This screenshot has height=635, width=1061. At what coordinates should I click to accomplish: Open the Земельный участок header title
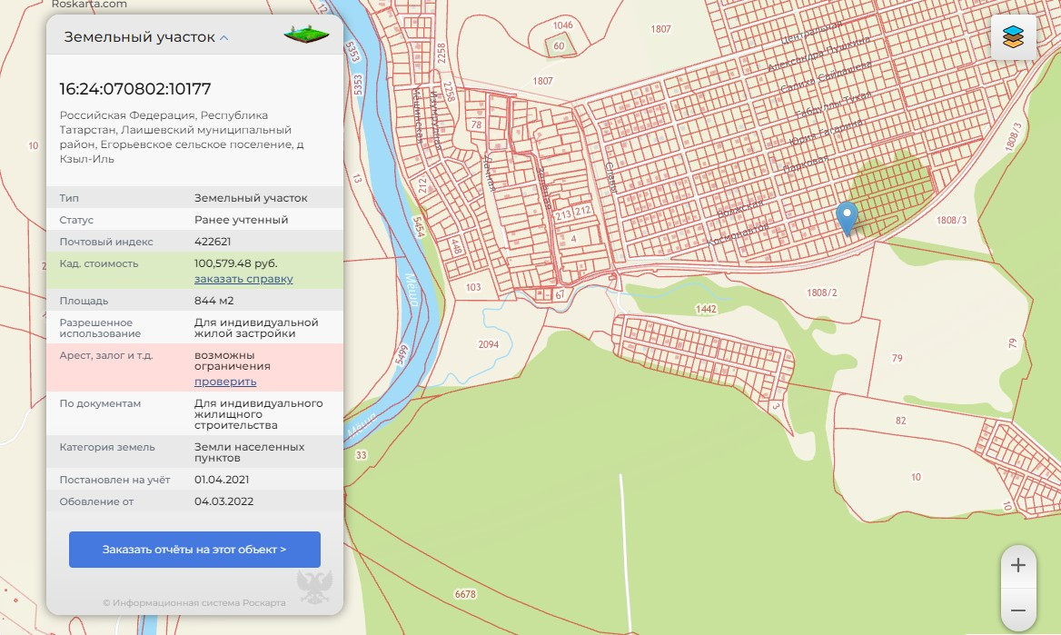coord(139,37)
